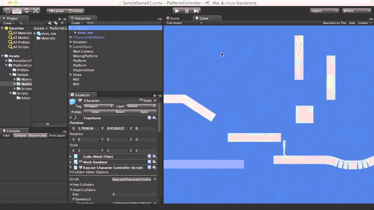Toggle the Inspector lock icon
Screen dimensions: 374x210
155,95
